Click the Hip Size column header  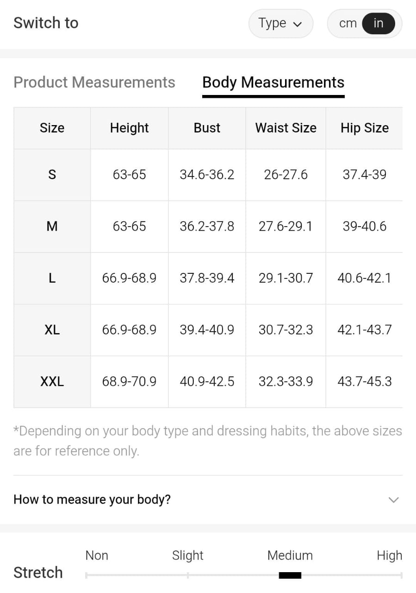coord(364,128)
